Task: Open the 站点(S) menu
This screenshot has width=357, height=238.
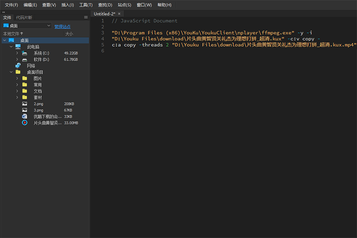Action: click(125, 5)
